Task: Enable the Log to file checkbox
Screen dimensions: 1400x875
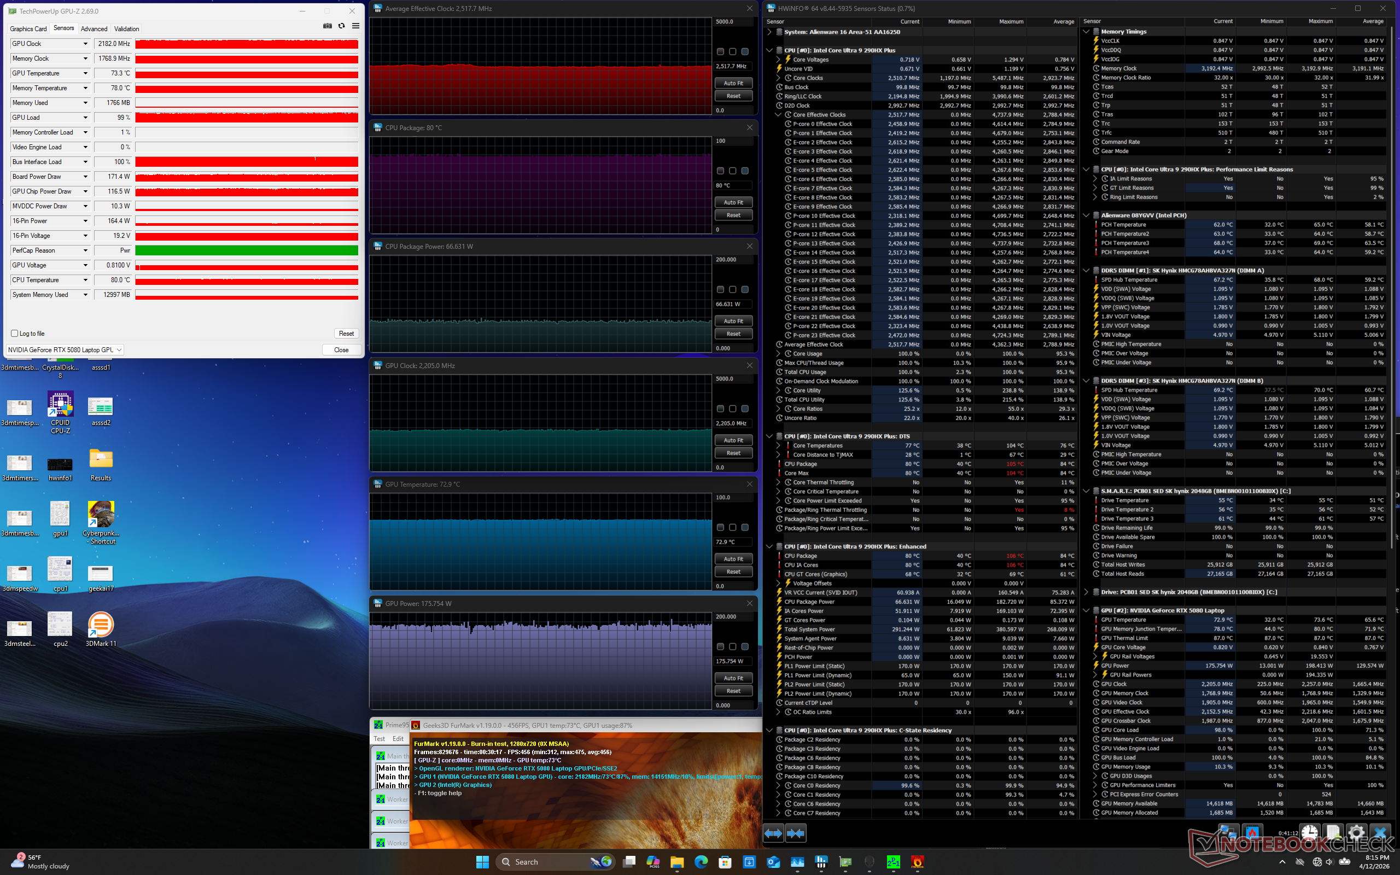Action: click(x=15, y=334)
